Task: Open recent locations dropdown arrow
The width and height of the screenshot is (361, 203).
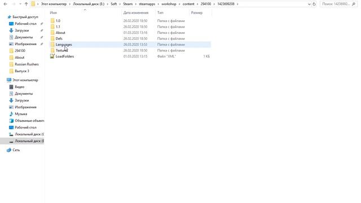Action: [x=20, y=4]
